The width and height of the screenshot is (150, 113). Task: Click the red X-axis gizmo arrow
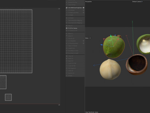pyautogui.click(x=118, y=39)
